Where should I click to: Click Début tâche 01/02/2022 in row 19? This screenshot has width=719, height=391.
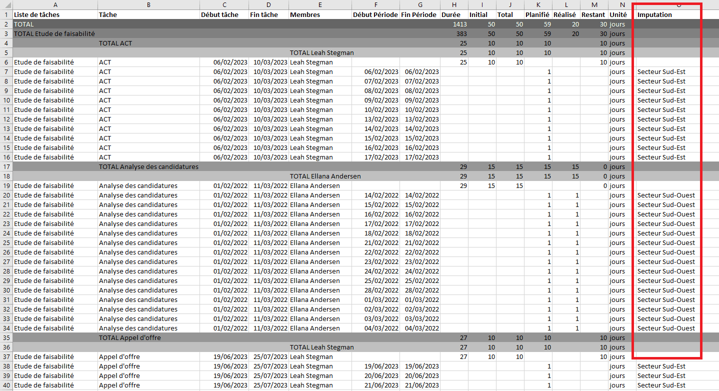pos(224,185)
